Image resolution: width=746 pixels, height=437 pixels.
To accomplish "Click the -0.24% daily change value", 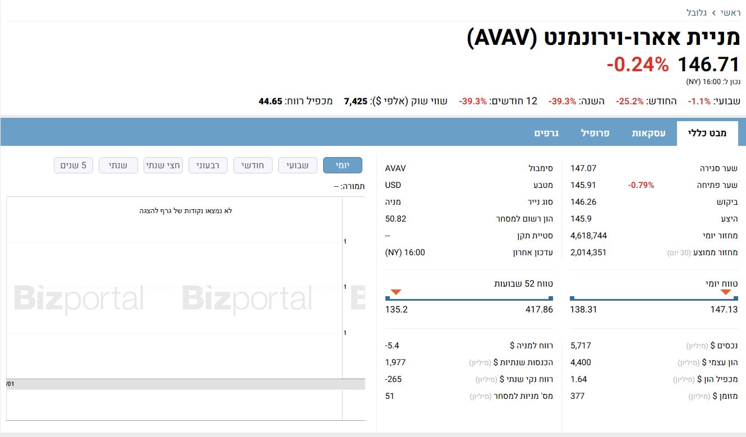I will click(x=638, y=65).
